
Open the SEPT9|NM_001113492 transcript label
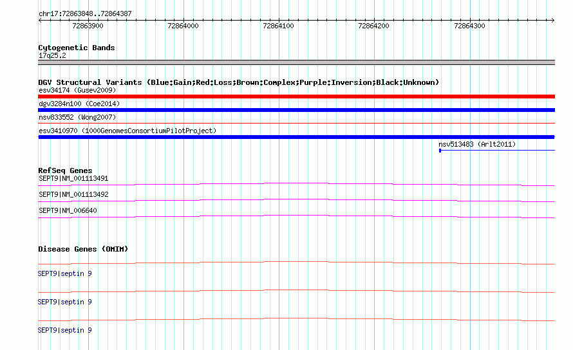73,195
